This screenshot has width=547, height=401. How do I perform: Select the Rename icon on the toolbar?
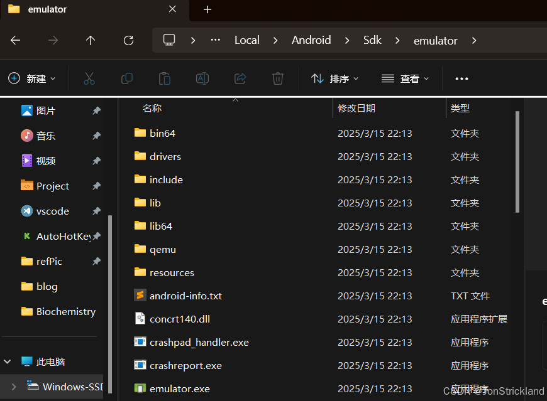[202, 78]
